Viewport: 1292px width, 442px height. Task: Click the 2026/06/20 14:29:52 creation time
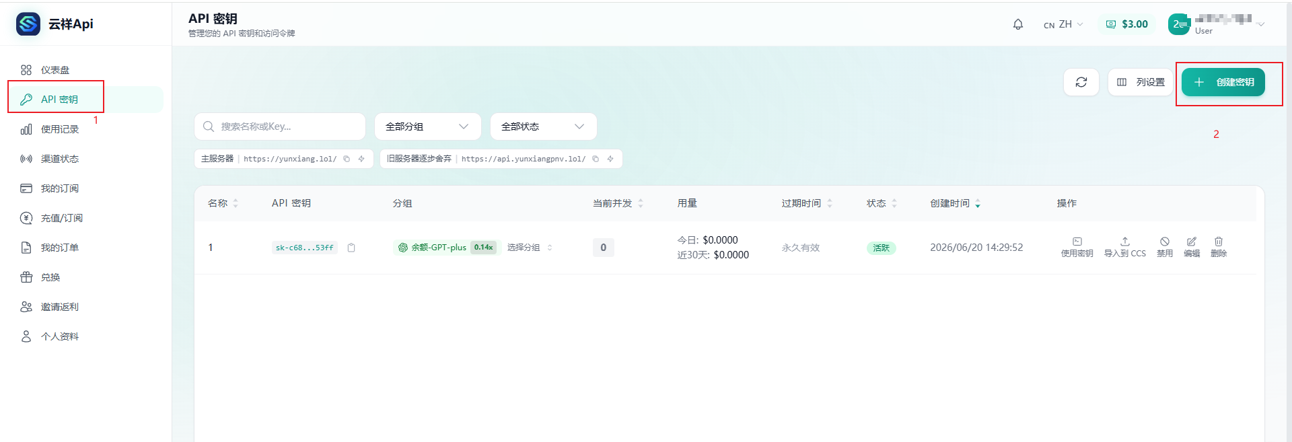coord(976,248)
